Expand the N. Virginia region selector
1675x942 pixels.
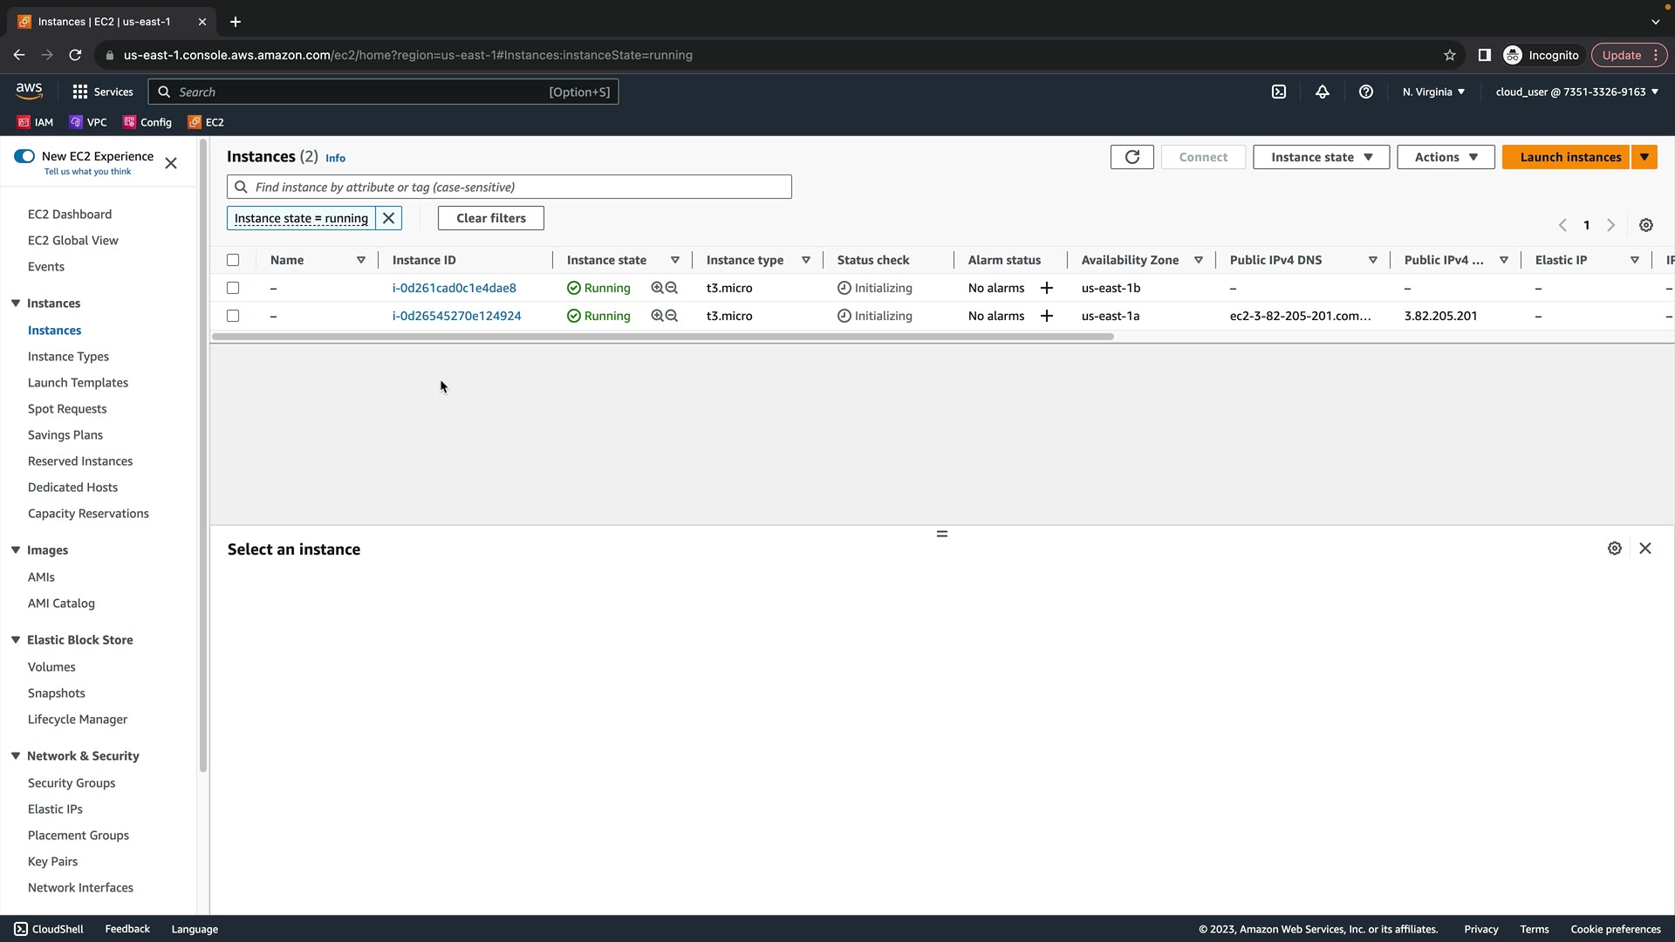pos(1433,92)
